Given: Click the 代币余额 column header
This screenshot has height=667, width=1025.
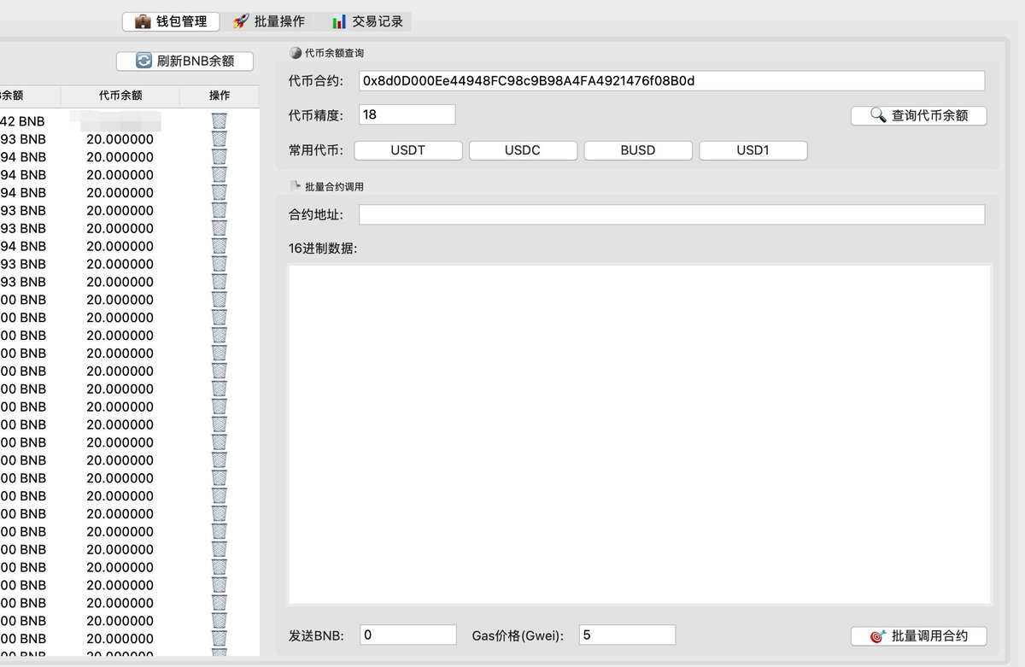Looking at the screenshot, I should (x=120, y=96).
